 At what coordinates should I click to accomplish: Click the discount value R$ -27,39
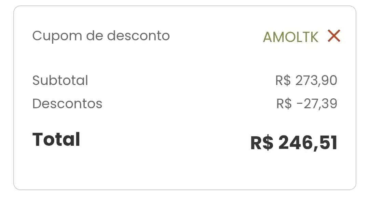point(307,103)
